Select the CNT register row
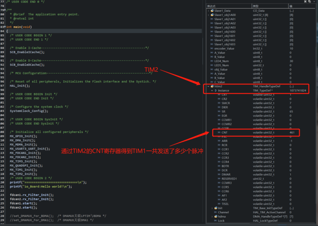 coord(238,132)
